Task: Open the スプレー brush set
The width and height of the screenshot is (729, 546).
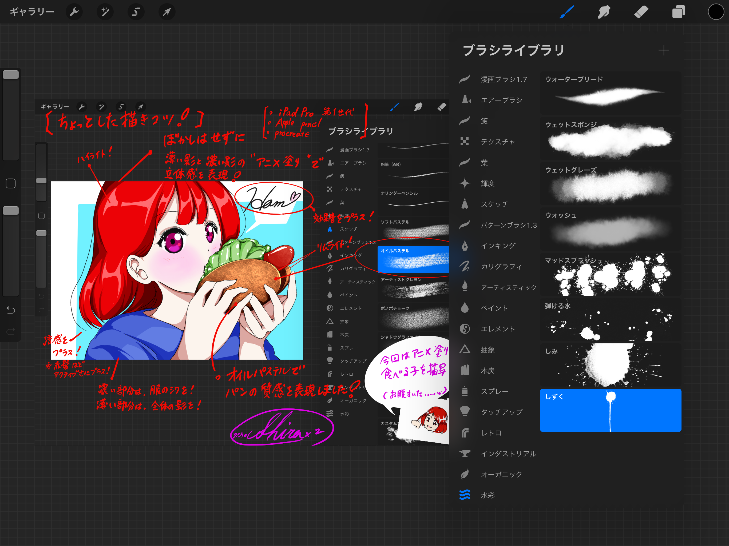Action: pyautogui.click(x=498, y=391)
